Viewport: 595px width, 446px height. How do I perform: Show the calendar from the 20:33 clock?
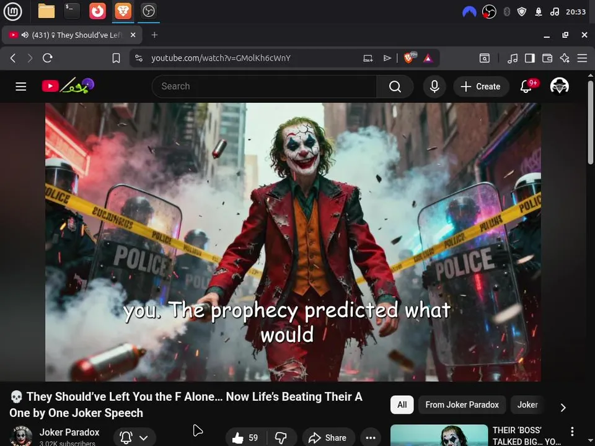click(576, 12)
